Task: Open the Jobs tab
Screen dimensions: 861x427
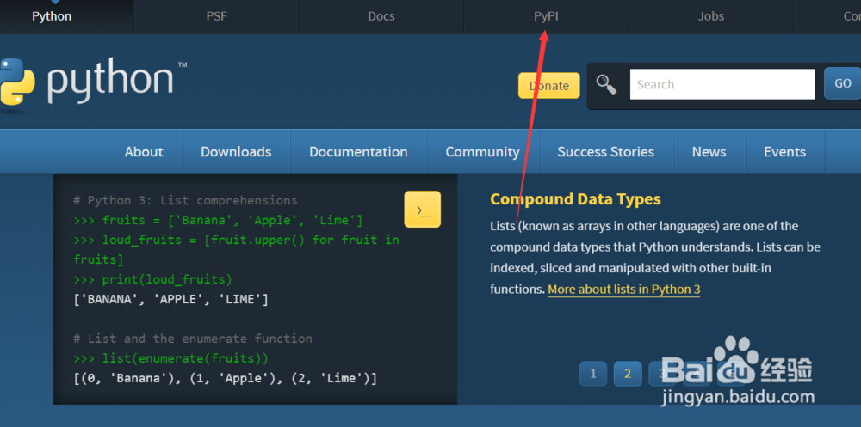Action: (x=711, y=16)
